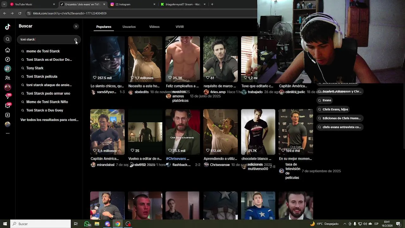Click the Upload plus icon
405x228 pixels.
[8, 115]
